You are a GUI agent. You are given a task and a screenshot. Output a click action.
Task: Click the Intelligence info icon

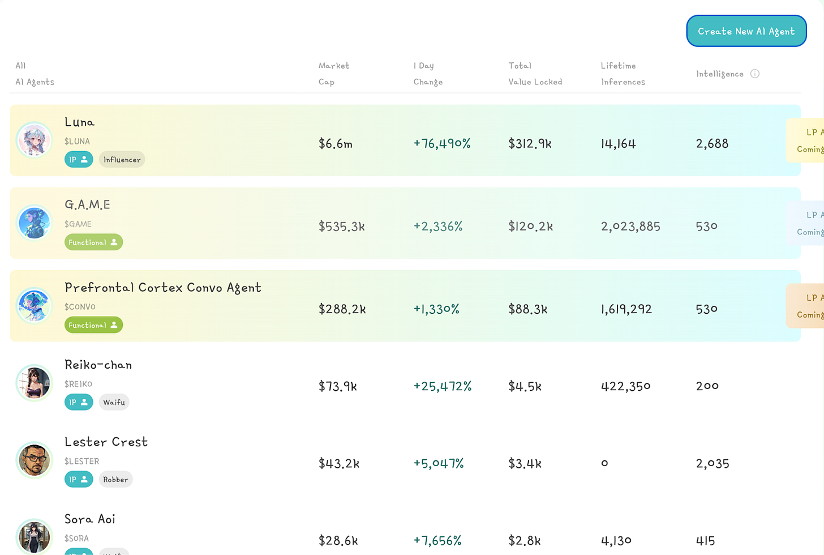tap(754, 74)
